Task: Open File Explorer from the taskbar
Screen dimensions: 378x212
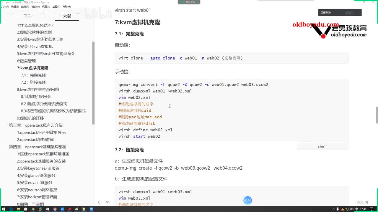Action: point(19,209)
